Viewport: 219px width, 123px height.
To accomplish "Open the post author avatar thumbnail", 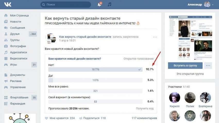I will tap(50, 39).
